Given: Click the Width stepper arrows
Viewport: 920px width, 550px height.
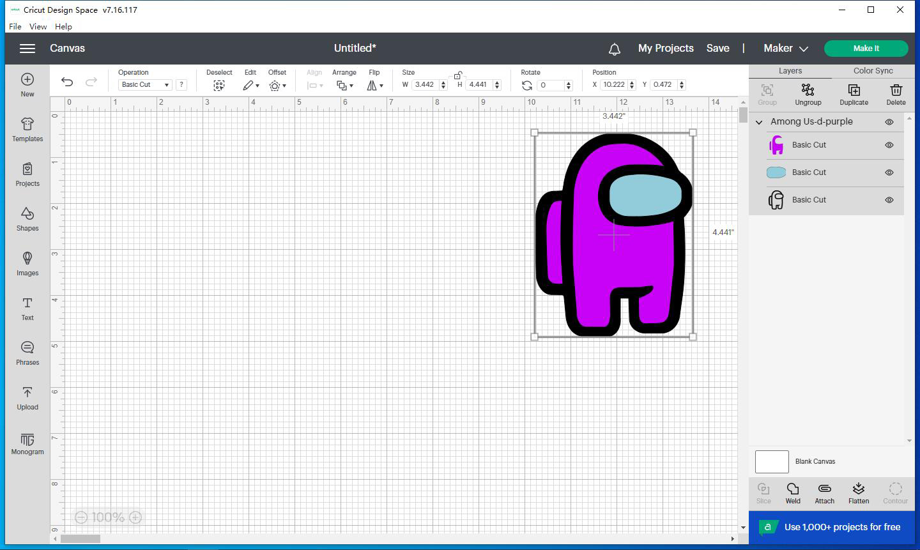Looking at the screenshot, I should tap(443, 84).
